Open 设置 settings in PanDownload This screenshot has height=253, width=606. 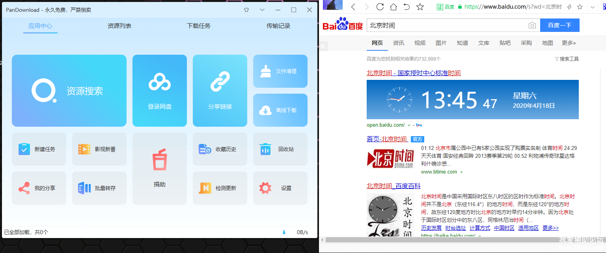[x=280, y=188]
